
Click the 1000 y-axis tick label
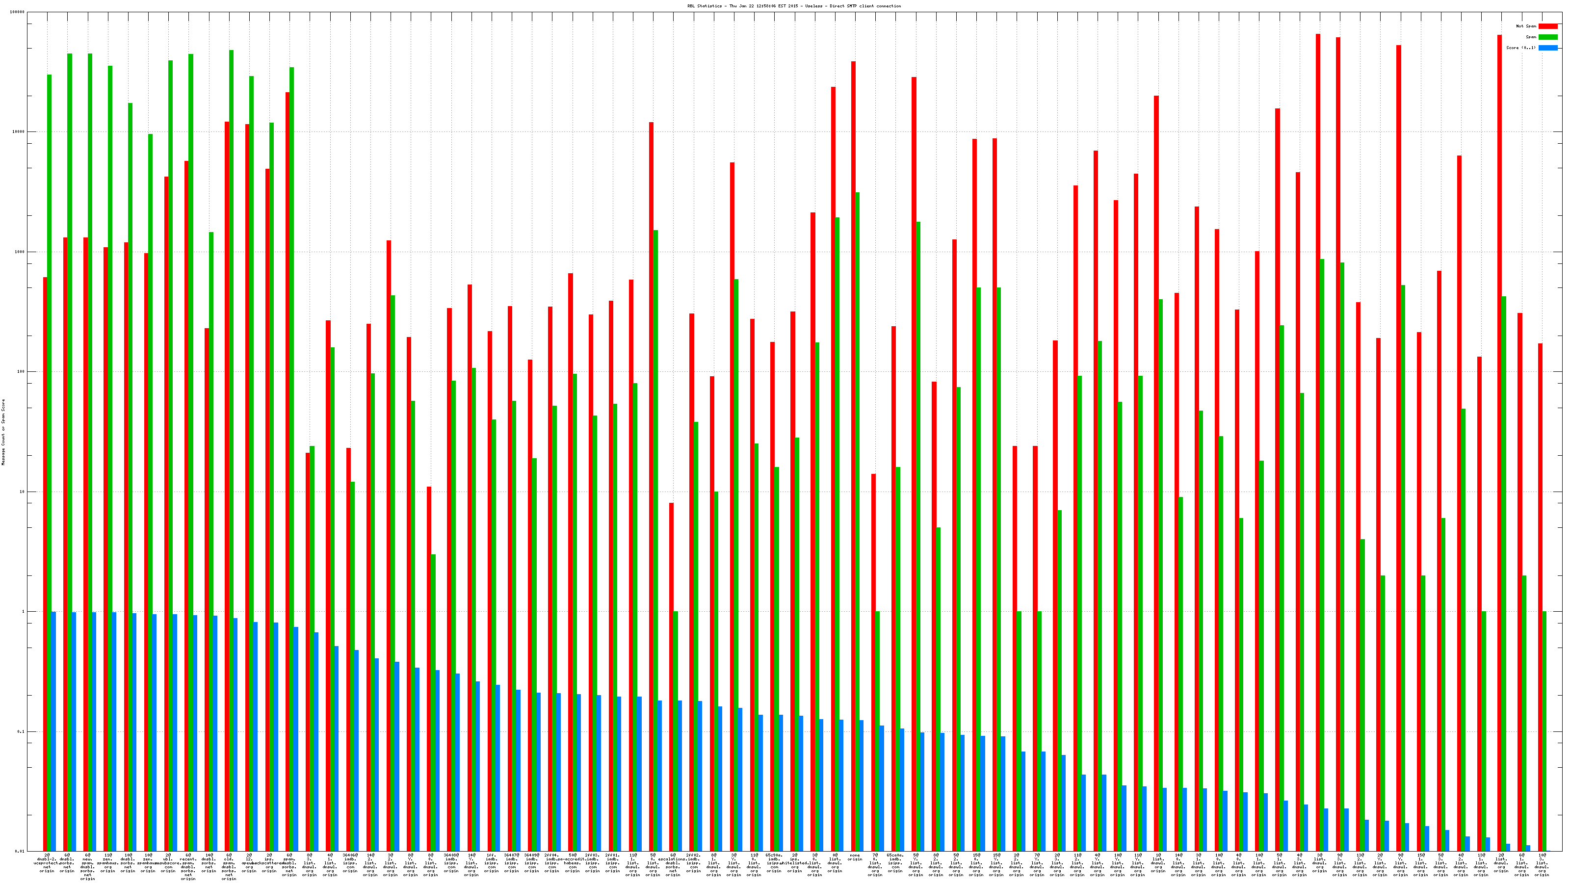(20, 252)
